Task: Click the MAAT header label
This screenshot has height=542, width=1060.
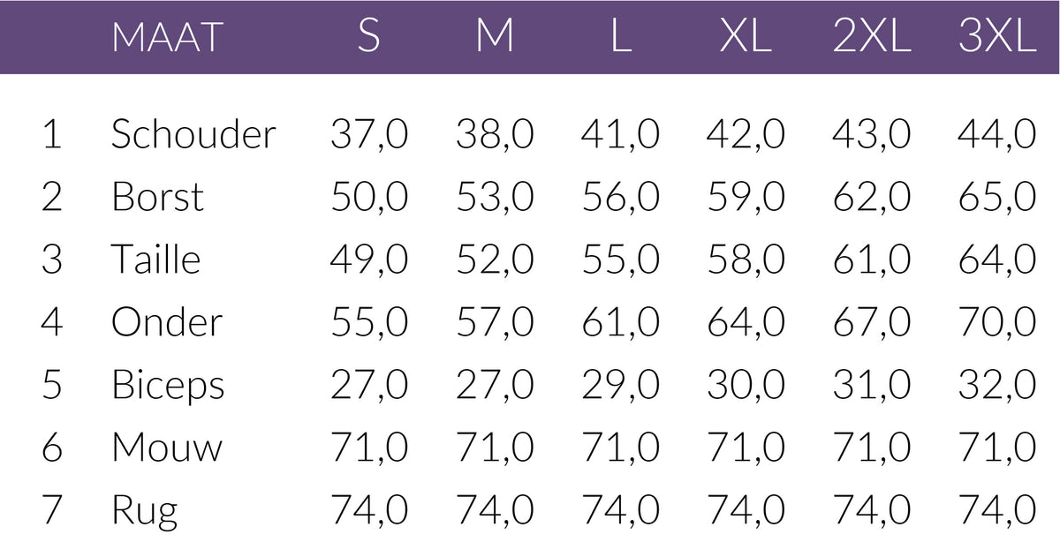Action: [167, 38]
